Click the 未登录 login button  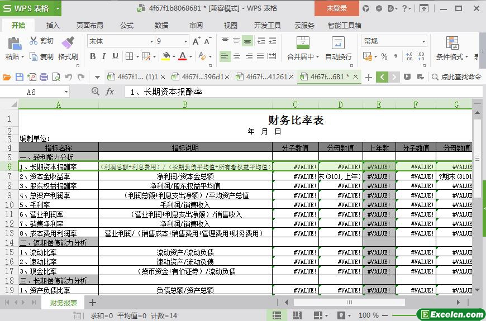click(x=336, y=8)
